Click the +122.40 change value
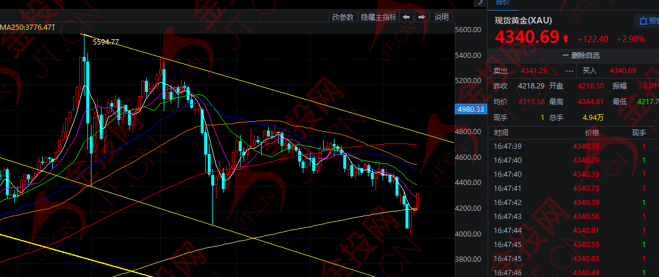 pyautogui.click(x=593, y=39)
